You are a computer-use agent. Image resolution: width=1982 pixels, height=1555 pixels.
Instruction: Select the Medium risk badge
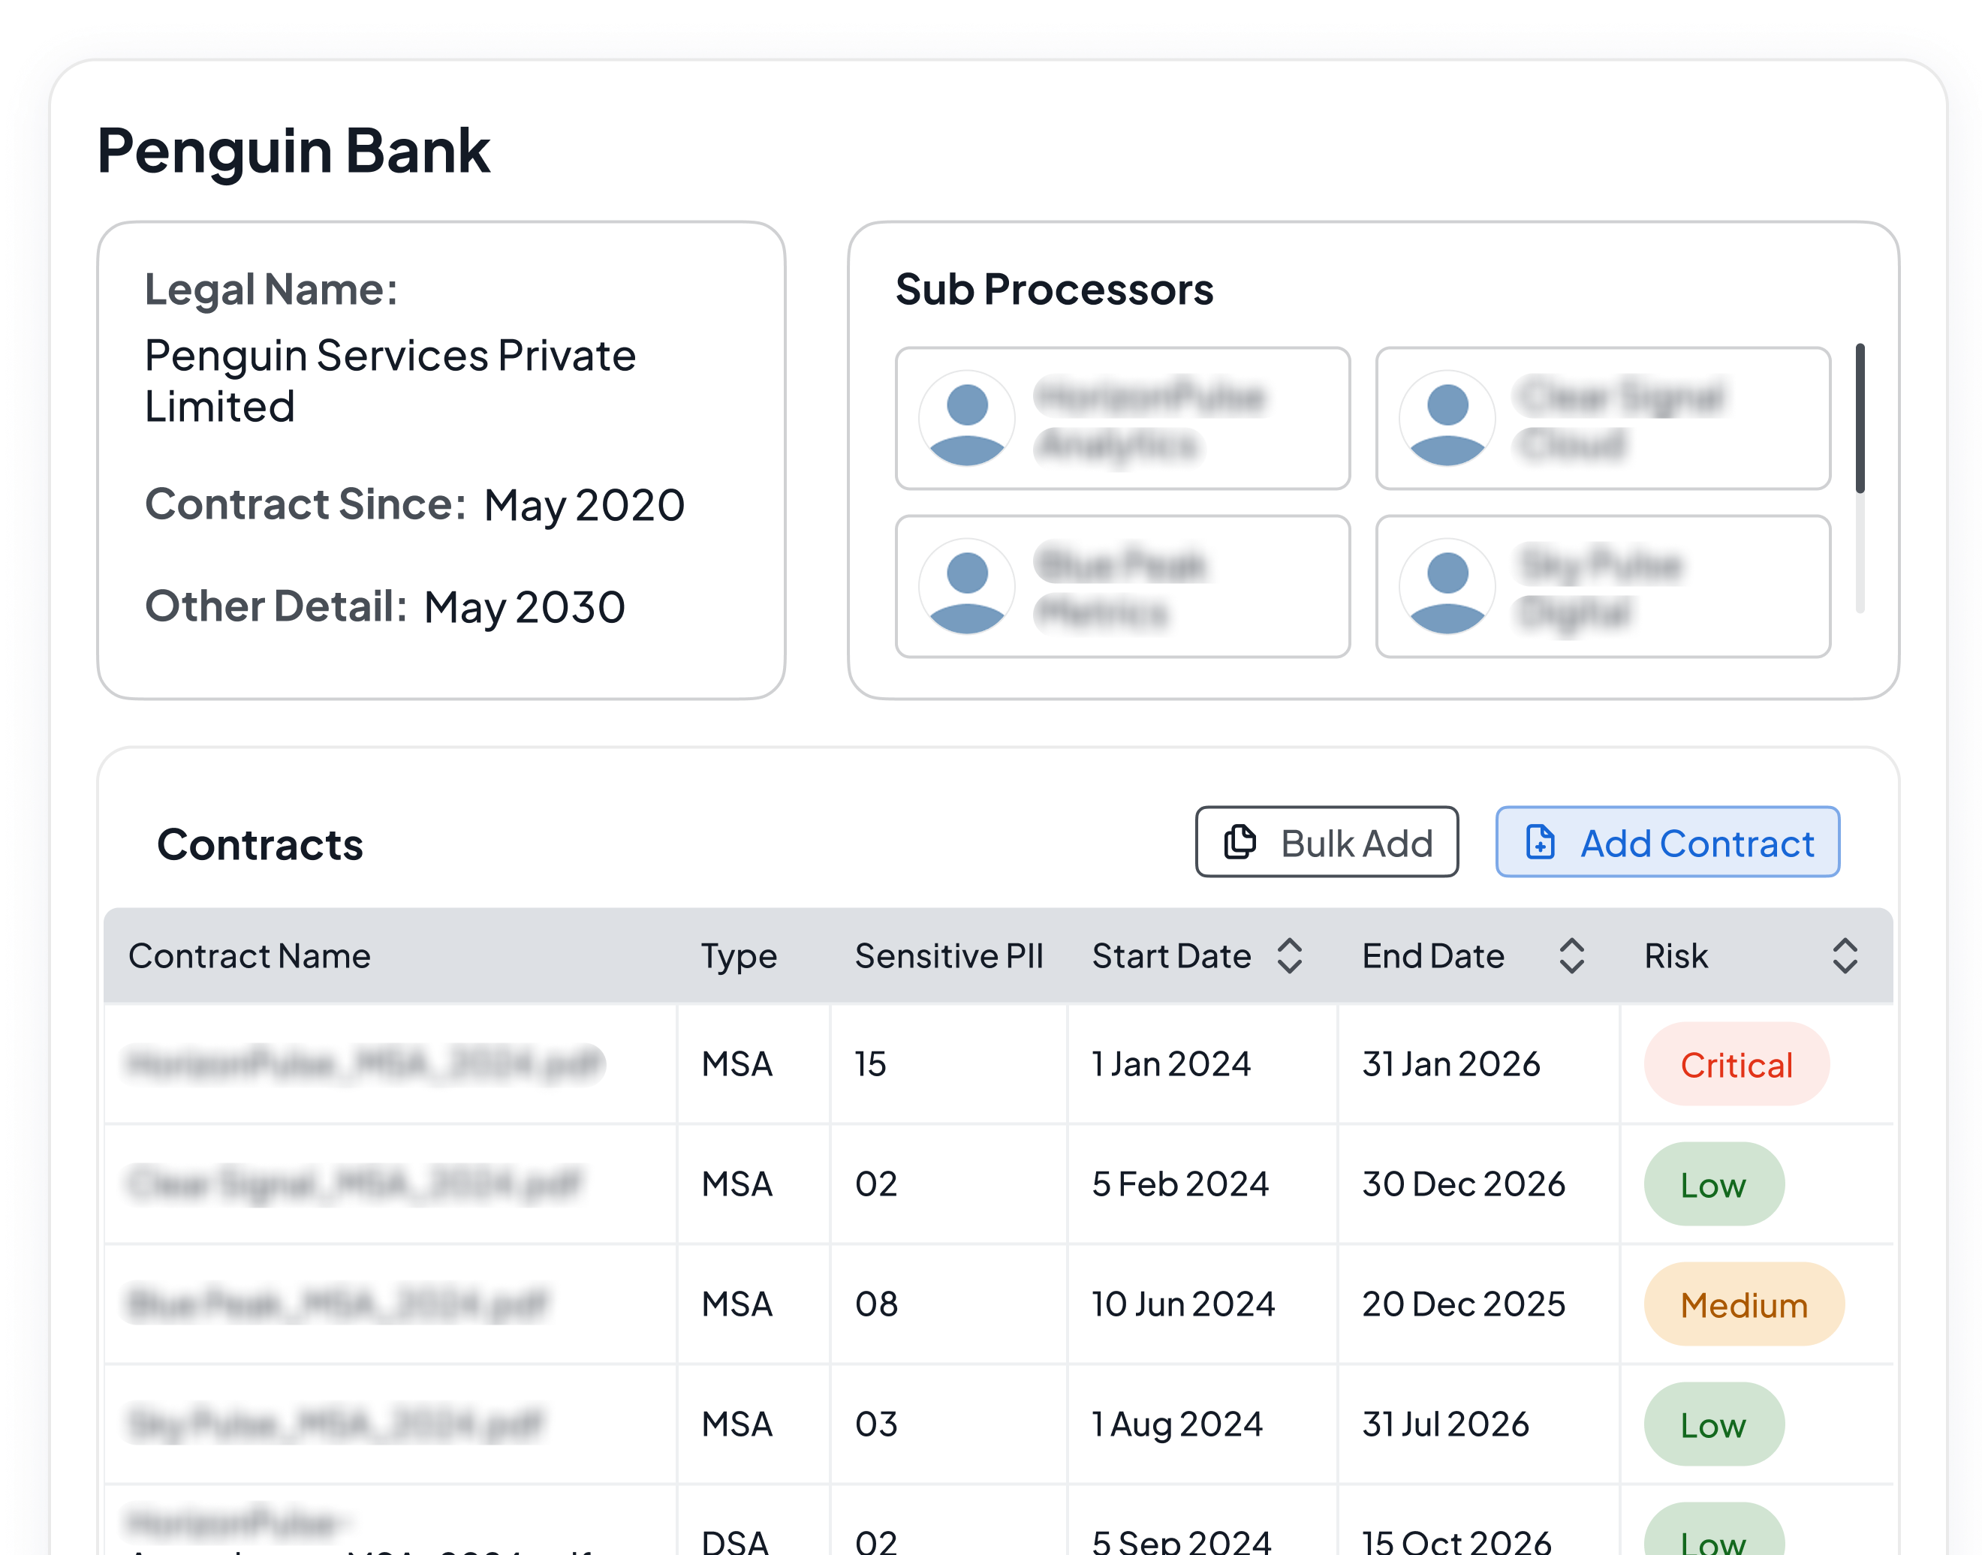(x=1743, y=1304)
